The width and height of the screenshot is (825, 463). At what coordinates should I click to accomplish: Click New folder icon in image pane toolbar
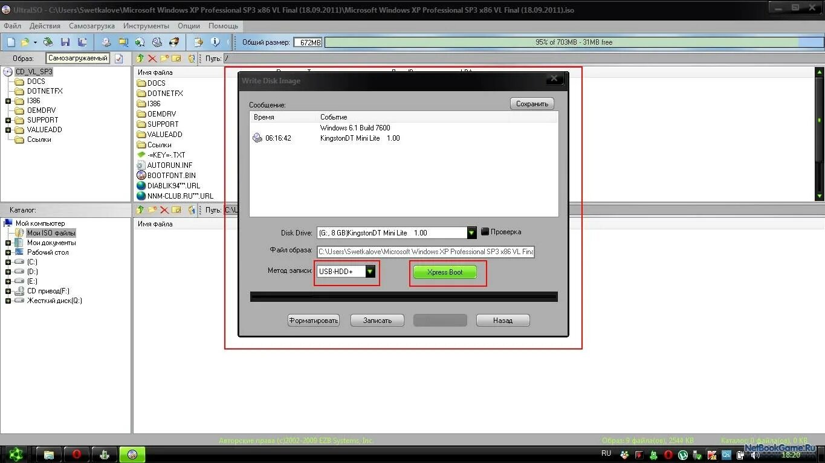coord(164,59)
